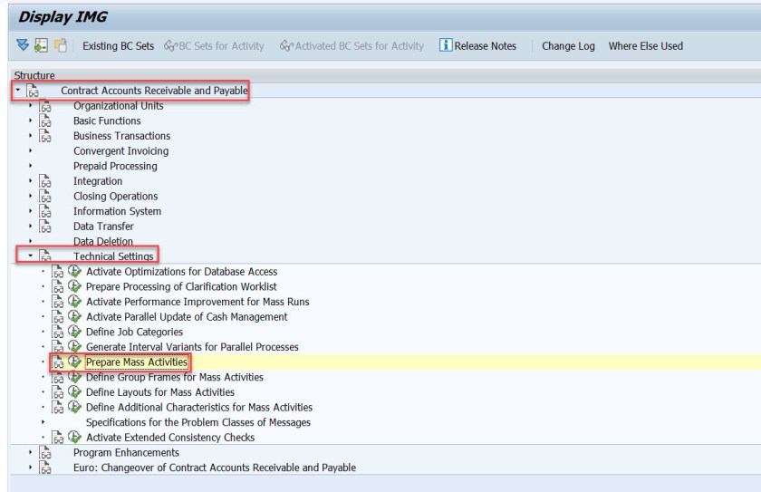
Task: Click the Expand All icon in toolbar
Action: click(23, 45)
